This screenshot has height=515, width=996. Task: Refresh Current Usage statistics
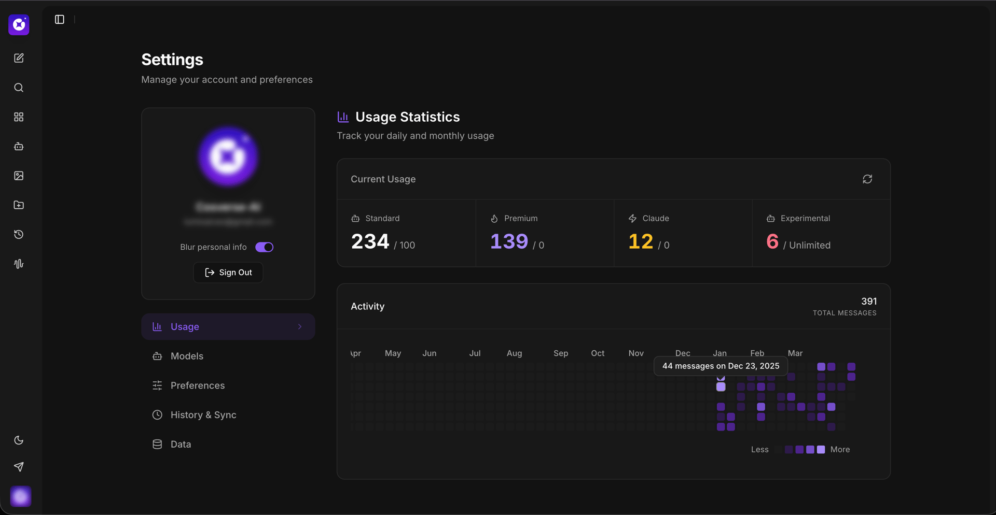pyautogui.click(x=868, y=179)
